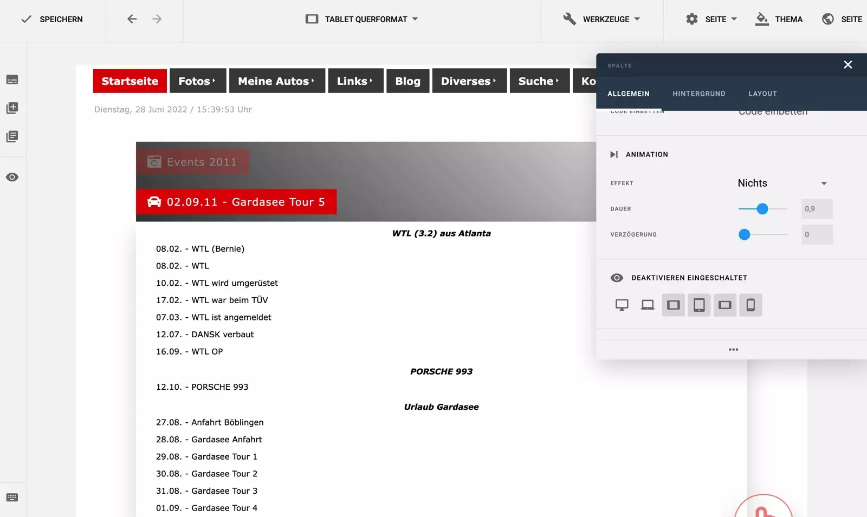Click the redo forward arrow icon

tap(157, 19)
